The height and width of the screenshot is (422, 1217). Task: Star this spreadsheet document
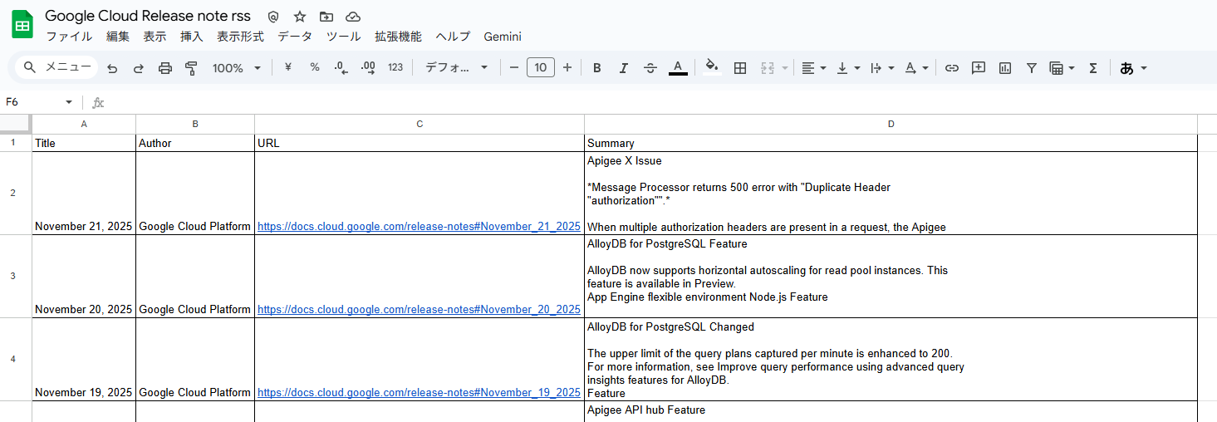coord(300,17)
